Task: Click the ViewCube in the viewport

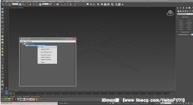Action: 170,13
